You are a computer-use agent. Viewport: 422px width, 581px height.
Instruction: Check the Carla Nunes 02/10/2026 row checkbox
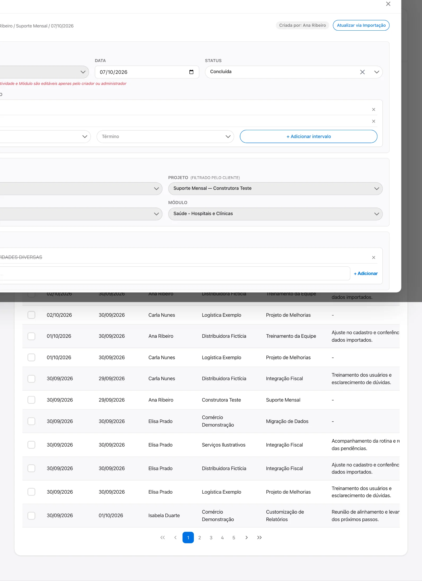click(31, 315)
